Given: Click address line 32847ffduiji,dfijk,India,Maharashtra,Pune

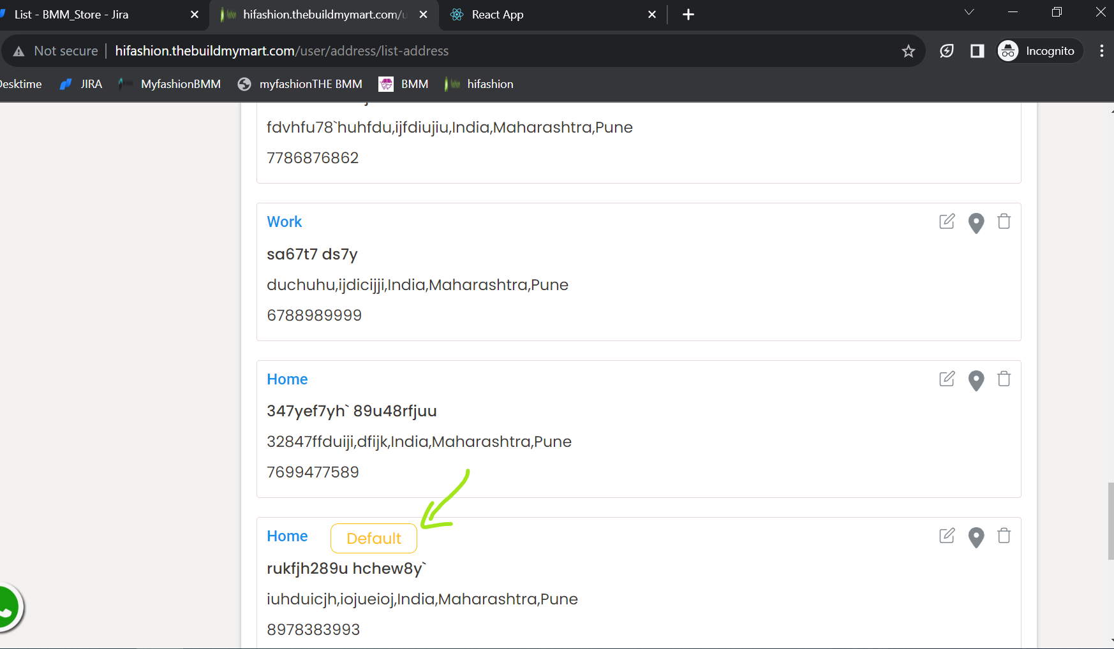Looking at the screenshot, I should (419, 442).
